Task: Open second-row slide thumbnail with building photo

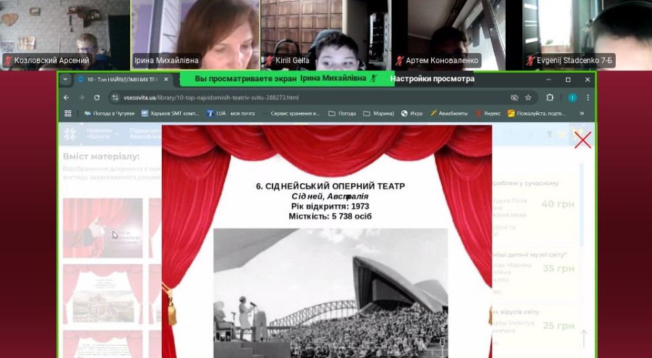Action: (x=103, y=294)
